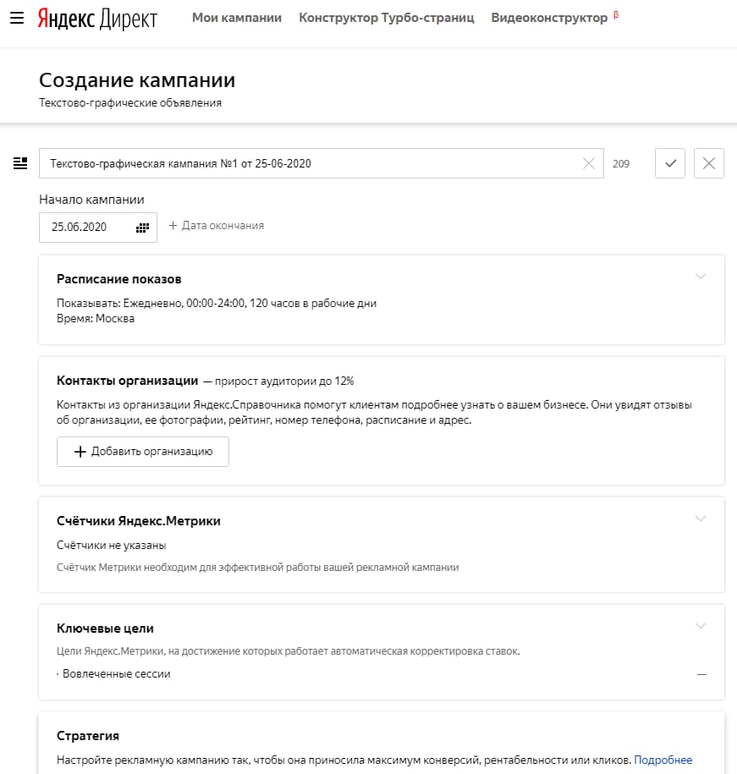The image size is (737, 774).
Task: Open the Мои кампании menu item
Action: coord(237,18)
